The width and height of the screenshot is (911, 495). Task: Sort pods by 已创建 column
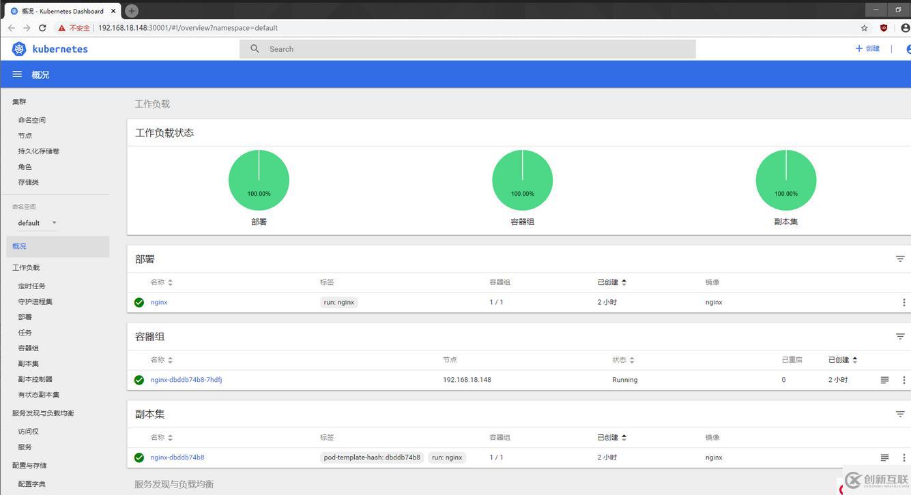click(x=843, y=360)
